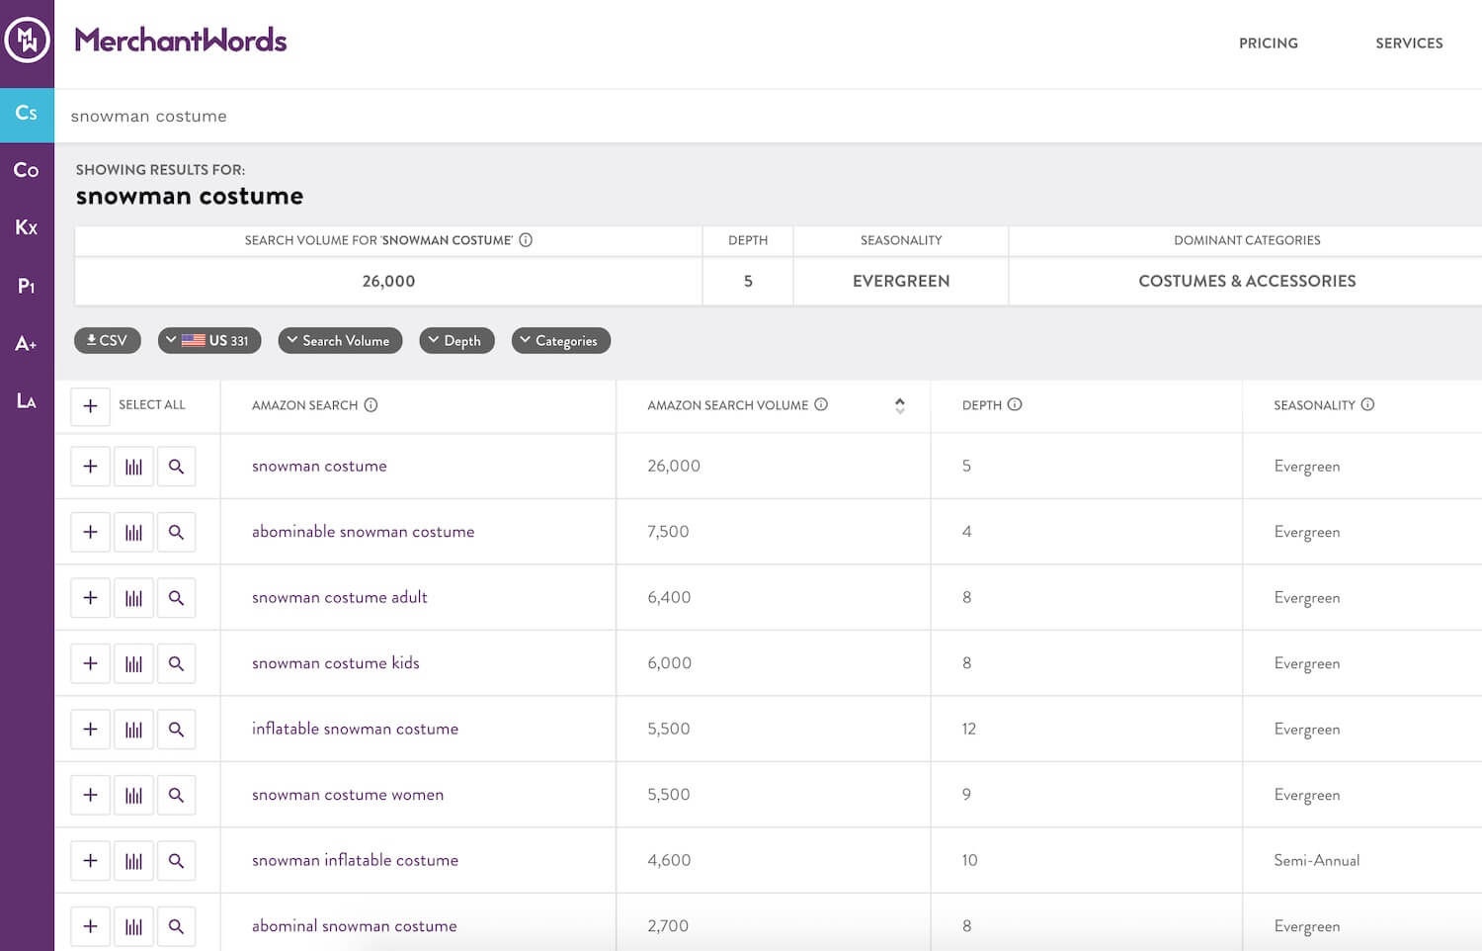Search 'snowman costume adult' magnifier icon

pos(176,598)
